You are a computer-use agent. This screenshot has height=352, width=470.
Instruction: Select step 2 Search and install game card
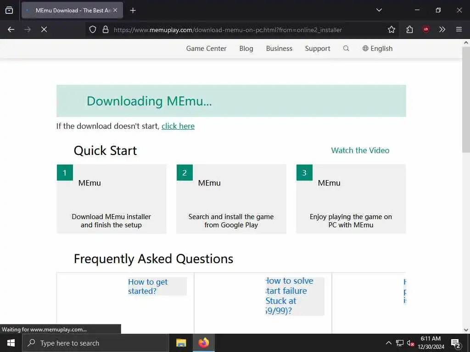[x=231, y=199]
